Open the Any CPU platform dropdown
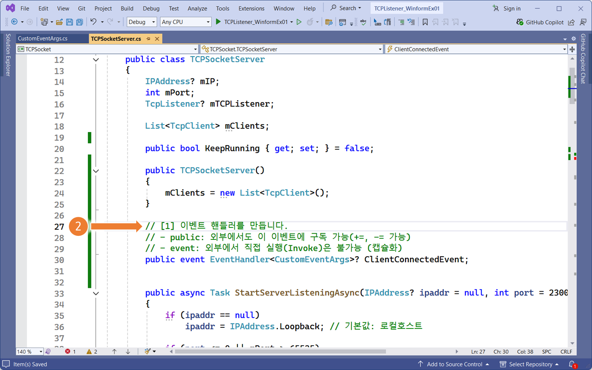Screen dimensions: 592x370 pyautogui.click(x=186, y=22)
